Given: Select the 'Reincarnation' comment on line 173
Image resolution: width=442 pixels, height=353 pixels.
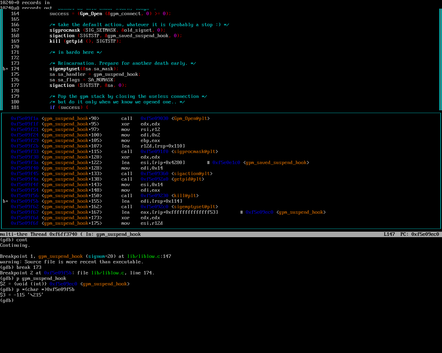Looking at the screenshot, I should (123, 63).
